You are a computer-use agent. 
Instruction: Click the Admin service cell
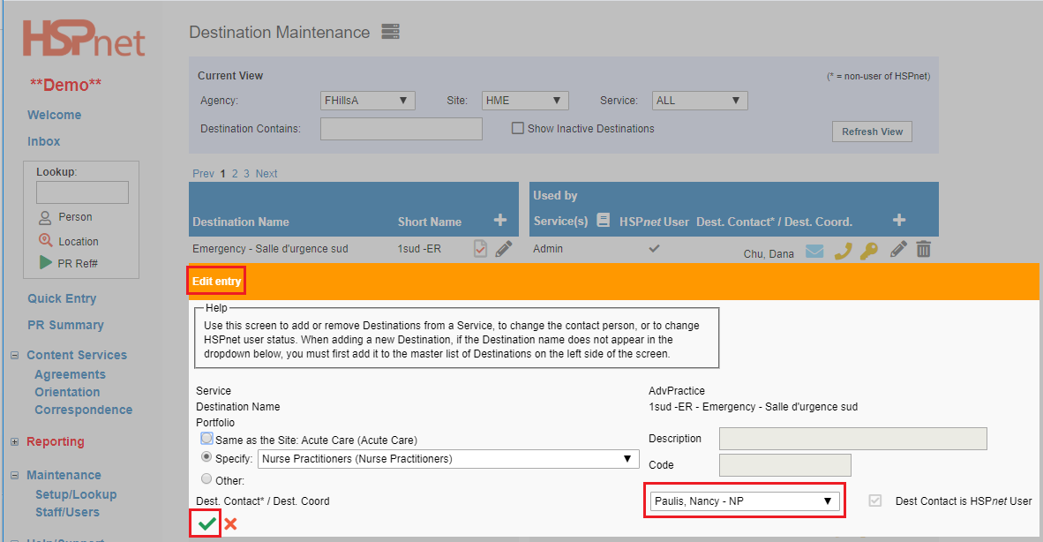pyautogui.click(x=547, y=249)
